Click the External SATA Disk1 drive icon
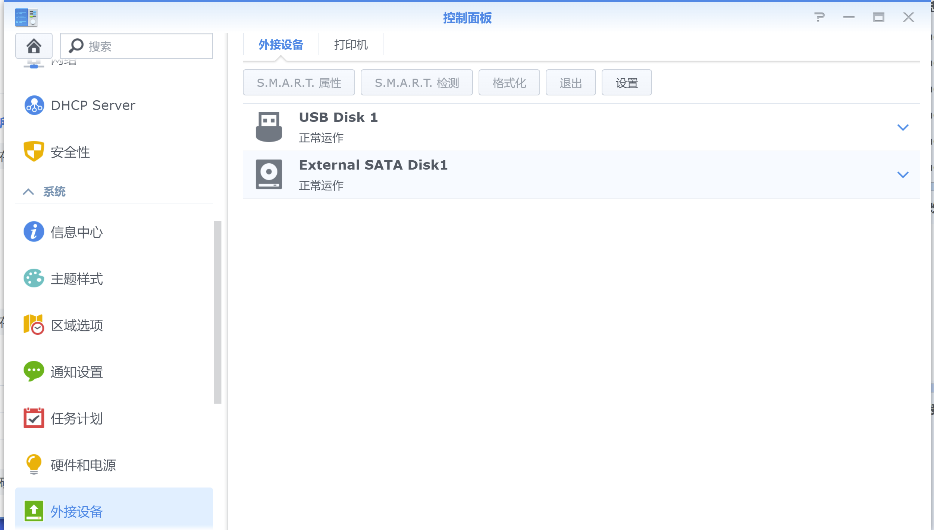934x530 pixels. tap(269, 174)
